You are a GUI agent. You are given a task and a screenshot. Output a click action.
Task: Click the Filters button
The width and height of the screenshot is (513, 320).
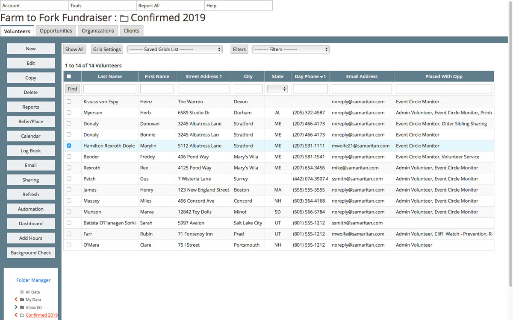point(239,49)
